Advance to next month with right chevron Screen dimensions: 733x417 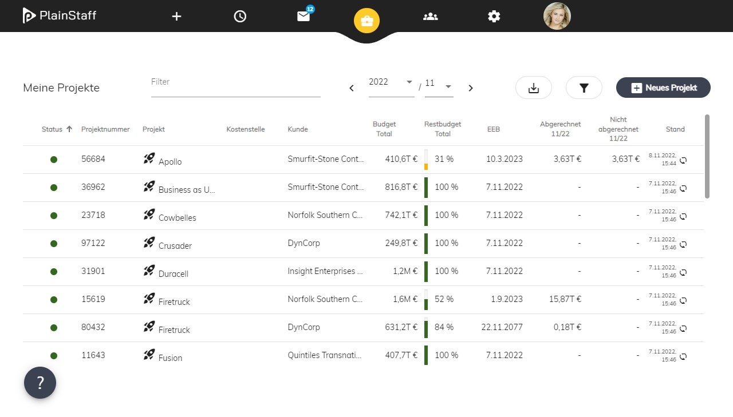pyautogui.click(x=471, y=88)
